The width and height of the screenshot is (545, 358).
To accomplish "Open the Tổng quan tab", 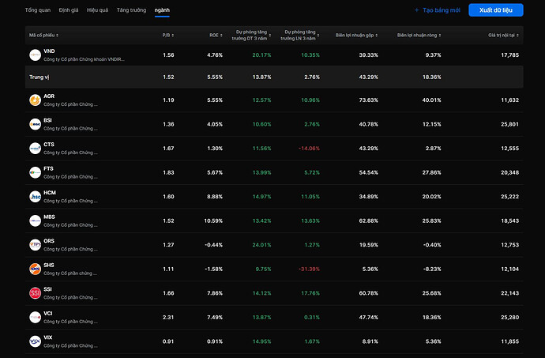I will [38, 10].
